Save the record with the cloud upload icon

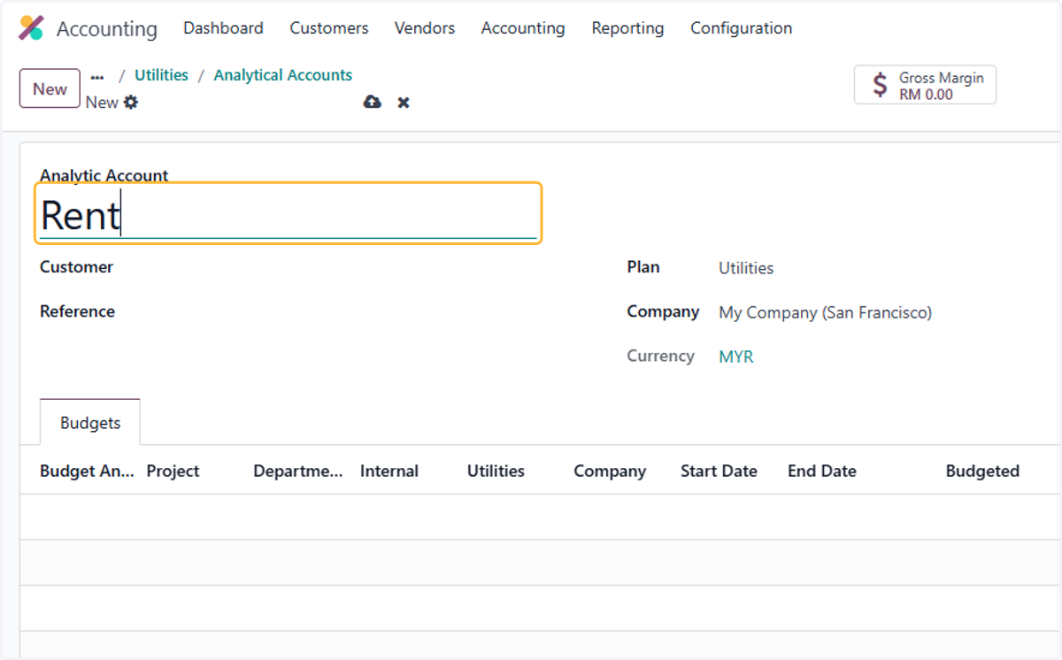[373, 103]
